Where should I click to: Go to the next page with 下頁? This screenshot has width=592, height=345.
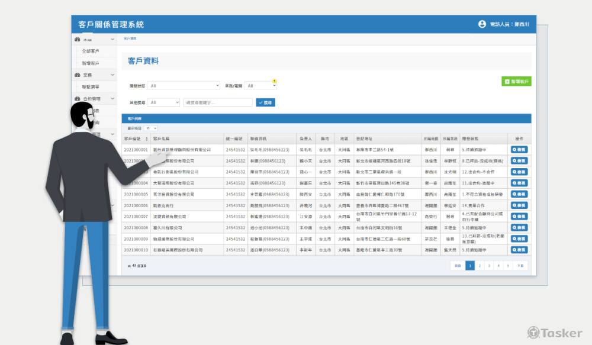click(x=521, y=266)
